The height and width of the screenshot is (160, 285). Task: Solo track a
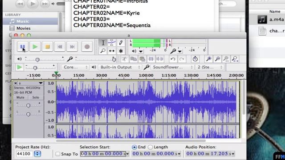click(36, 97)
